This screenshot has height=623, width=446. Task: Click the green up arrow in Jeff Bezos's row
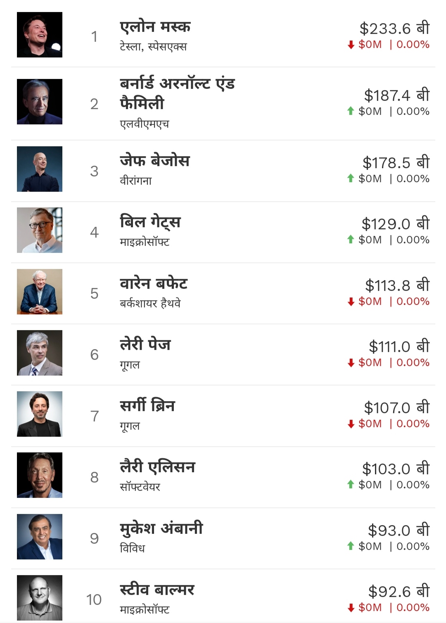coord(351,178)
